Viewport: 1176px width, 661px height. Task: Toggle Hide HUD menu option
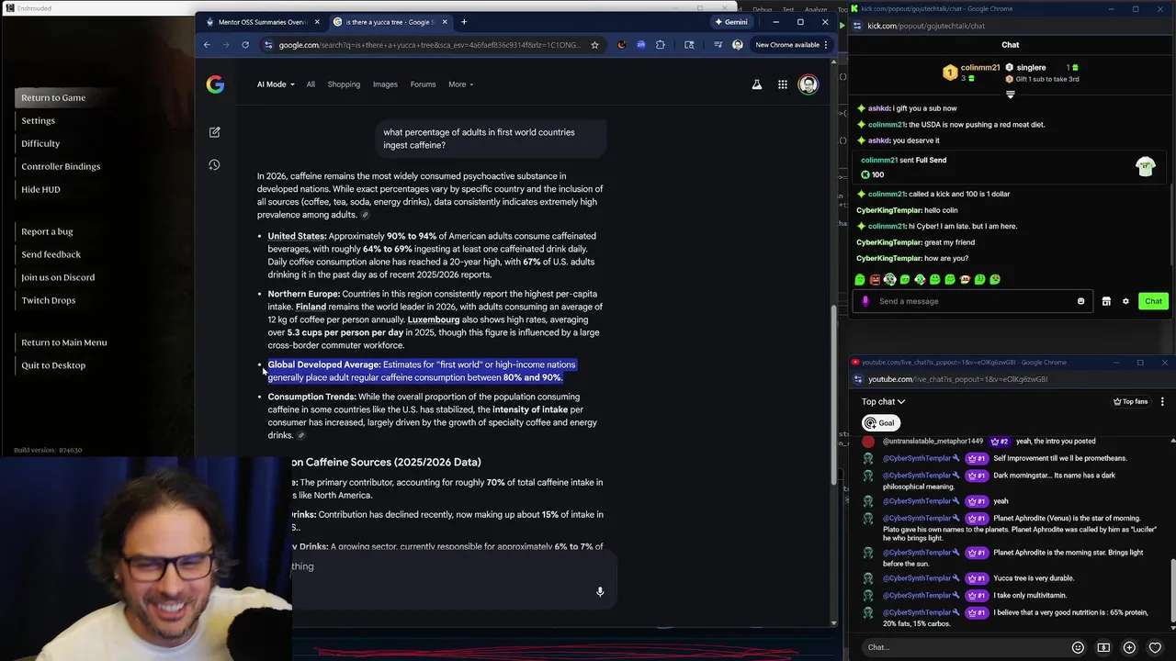pyautogui.click(x=40, y=189)
